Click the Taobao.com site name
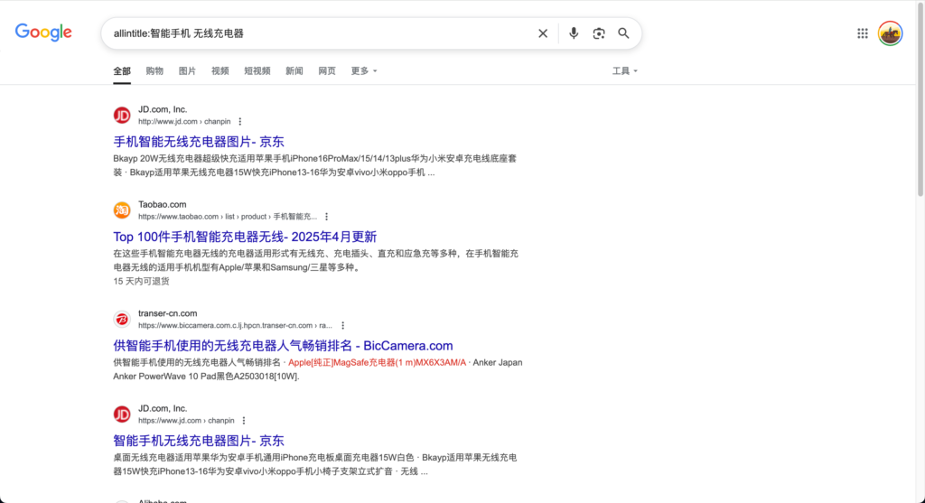 point(163,204)
